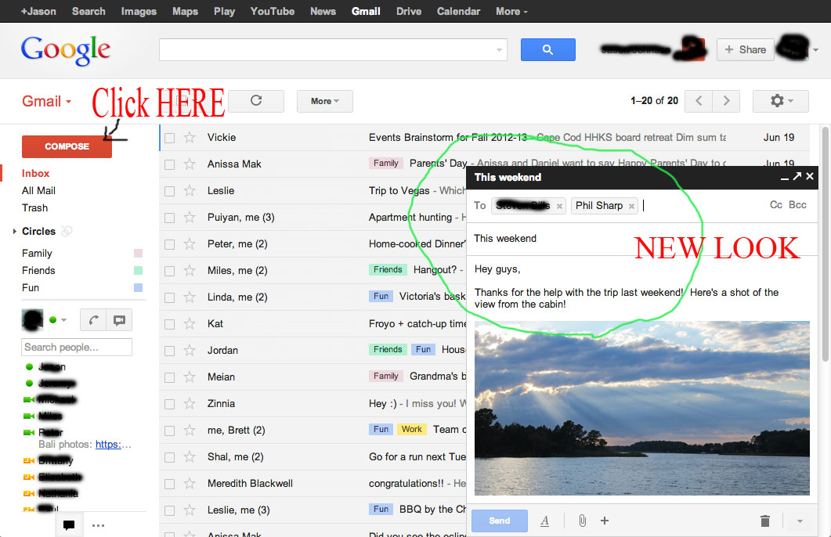This screenshot has height=537, width=831.
Task: Star the Anissa Mak Parents' Day message
Action: [190, 164]
